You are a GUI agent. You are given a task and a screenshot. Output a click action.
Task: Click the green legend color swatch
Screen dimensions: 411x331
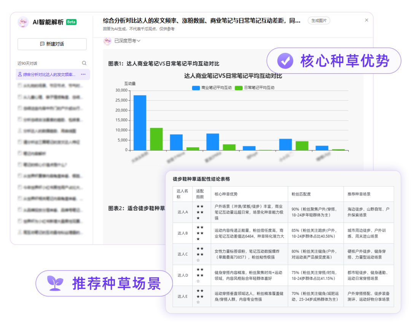point(239,88)
